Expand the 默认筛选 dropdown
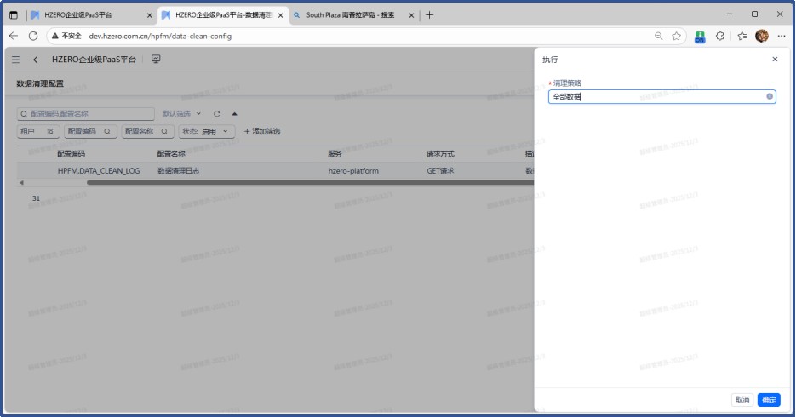This screenshot has height=417, width=796. point(182,113)
